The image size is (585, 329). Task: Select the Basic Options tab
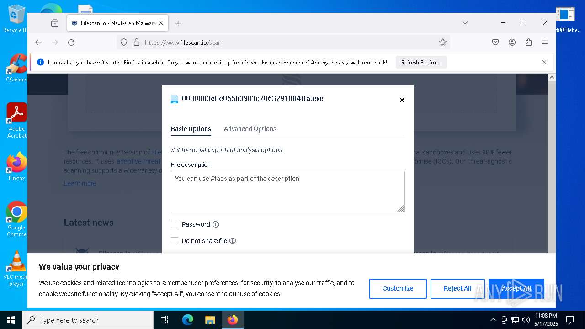[x=191, y=129]
